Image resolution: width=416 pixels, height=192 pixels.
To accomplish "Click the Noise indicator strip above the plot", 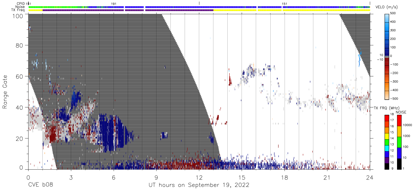I will coord(199,7).
